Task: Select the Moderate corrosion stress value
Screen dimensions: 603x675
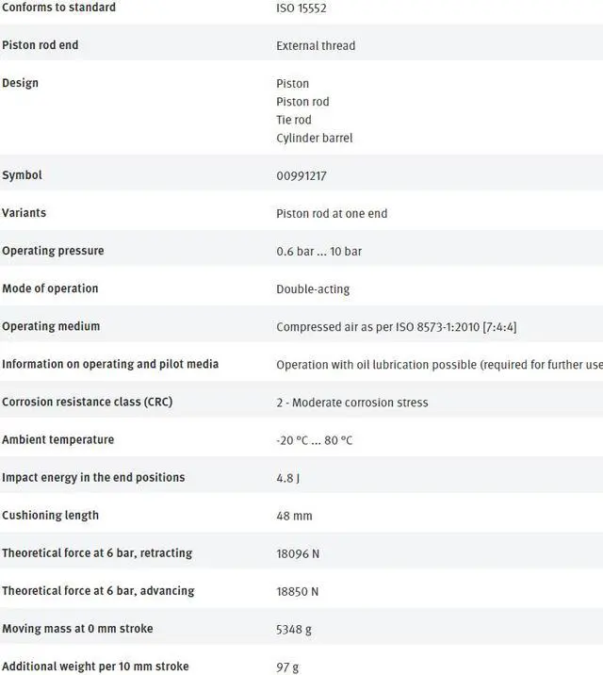Action: (352, 403)
